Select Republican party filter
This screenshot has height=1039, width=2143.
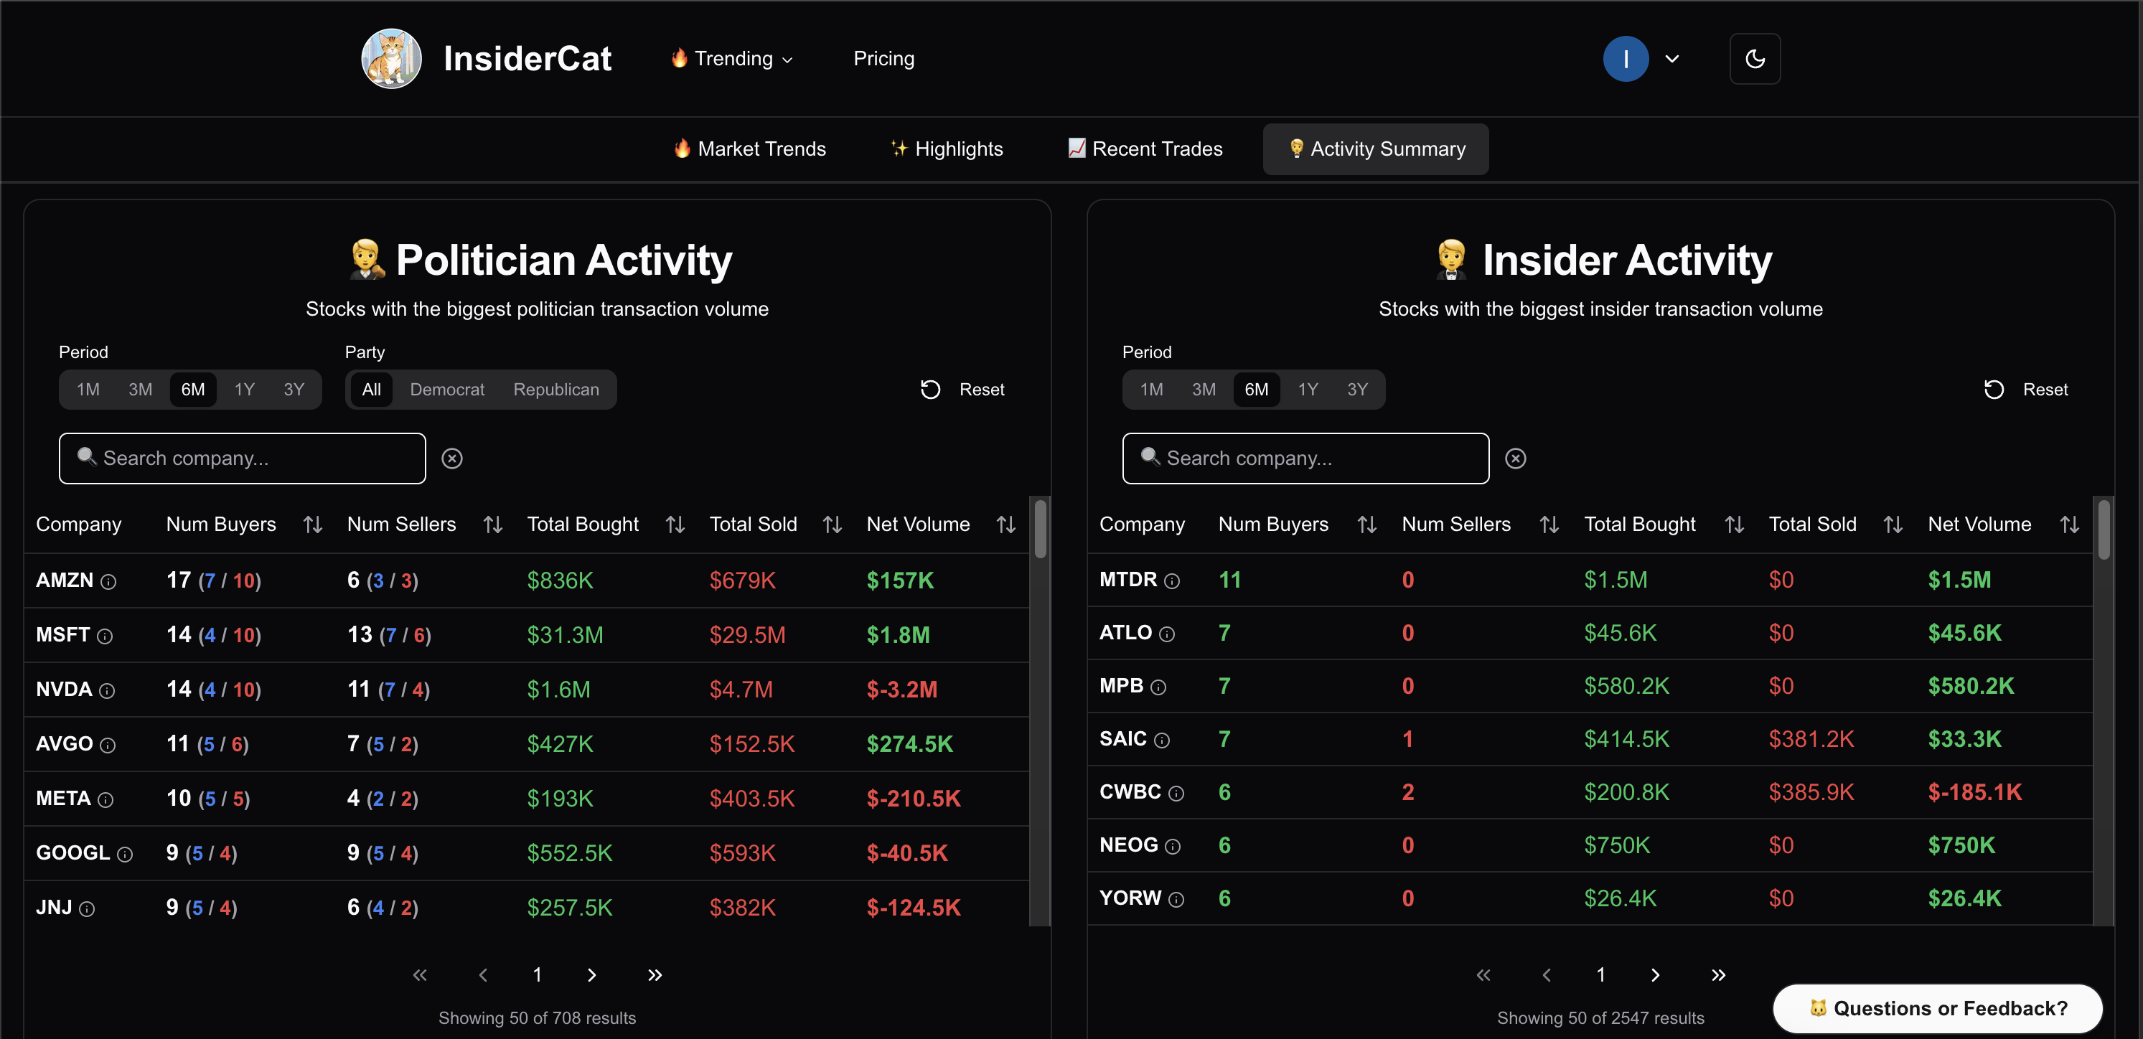click(555, 390)
